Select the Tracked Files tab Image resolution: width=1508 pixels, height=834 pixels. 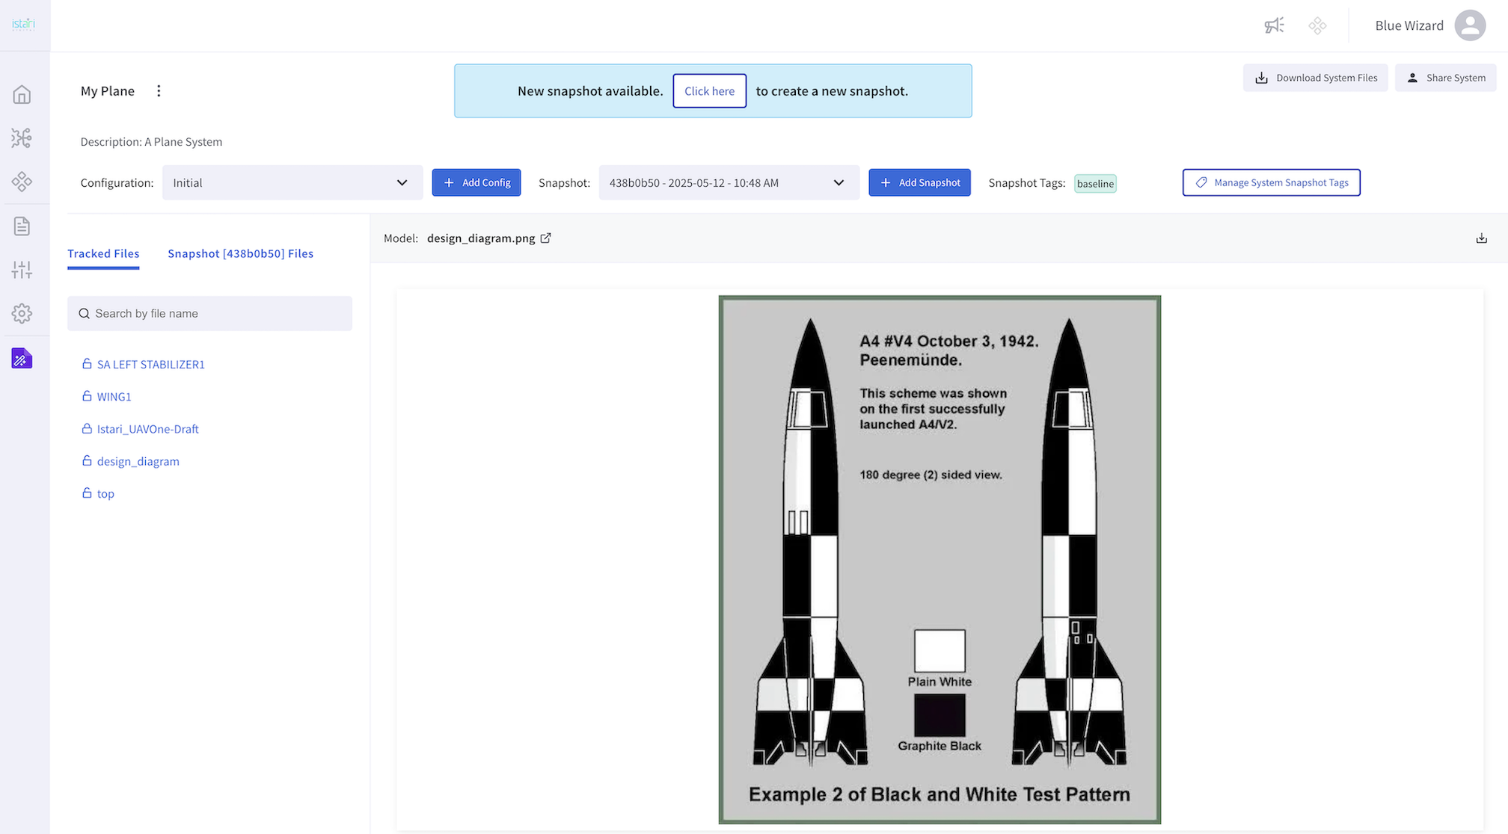[x=103, y=253]
